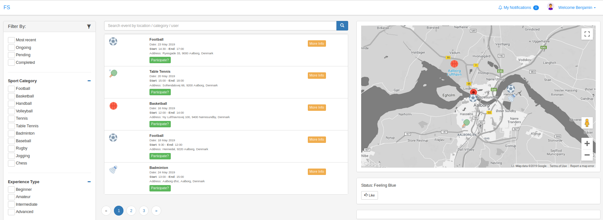603x220 pixels.
Task: Select basketball marker on map near Aalborg Lufthavn
Action: tap(454, 64)
